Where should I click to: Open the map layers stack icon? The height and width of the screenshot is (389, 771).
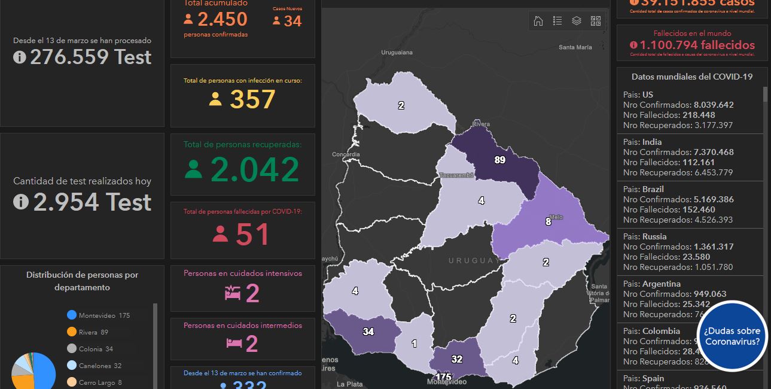click(x=577, y=21)
